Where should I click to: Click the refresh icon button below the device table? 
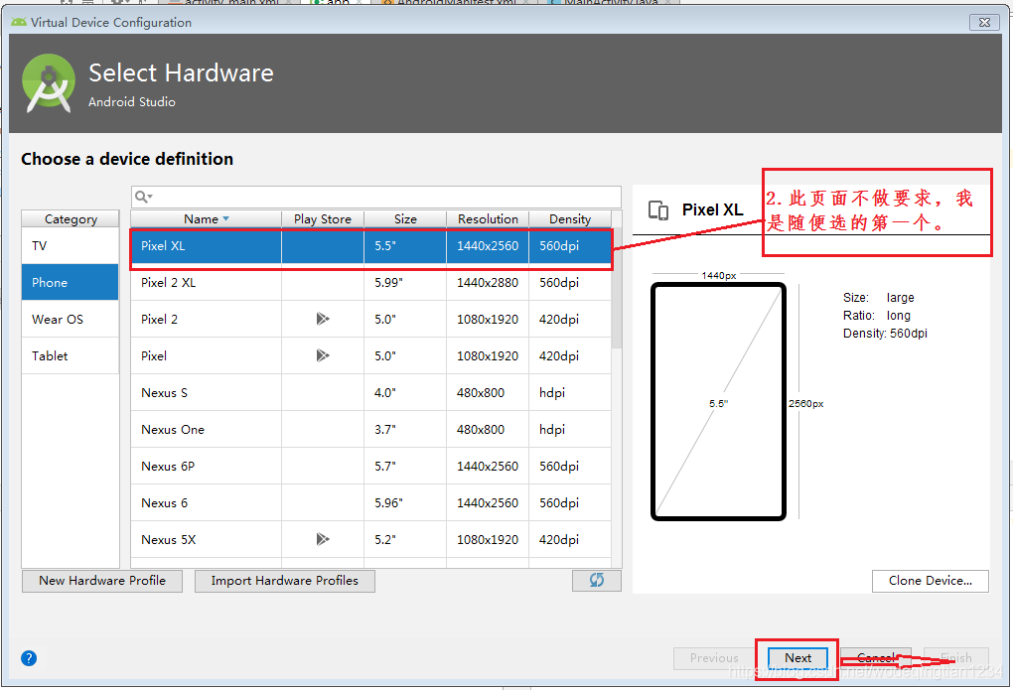(596, 580)
